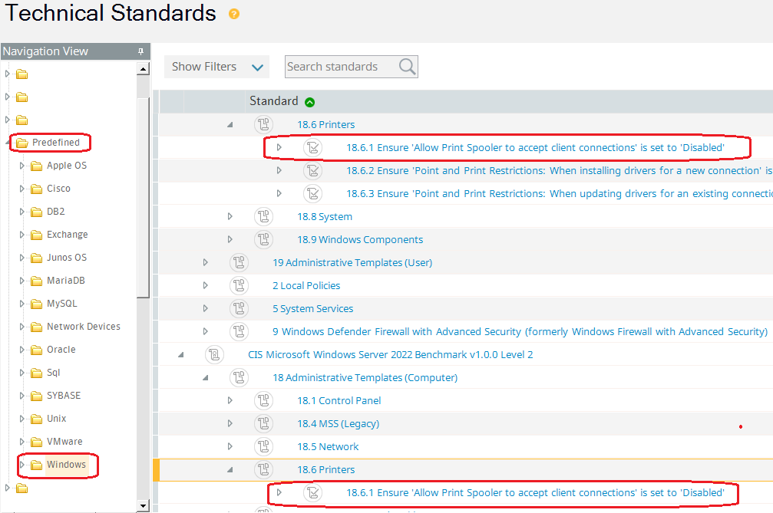Viewport: 773px width, 513px height.
Task: Open 2 Local Policies link
Action: (306, 285)
